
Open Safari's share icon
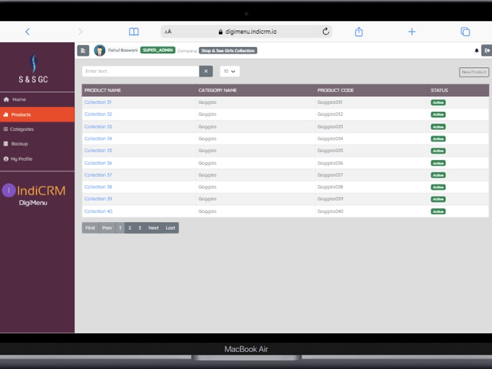point(359,31)
